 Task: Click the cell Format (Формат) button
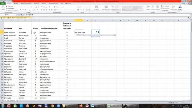[x=157, y=8]
